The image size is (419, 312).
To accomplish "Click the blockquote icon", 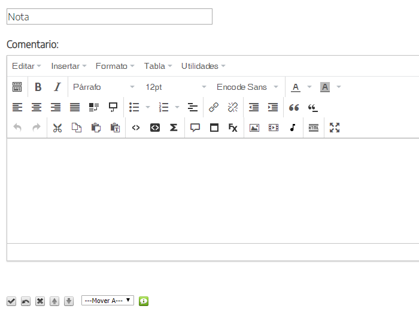I will tap(294, 107).
